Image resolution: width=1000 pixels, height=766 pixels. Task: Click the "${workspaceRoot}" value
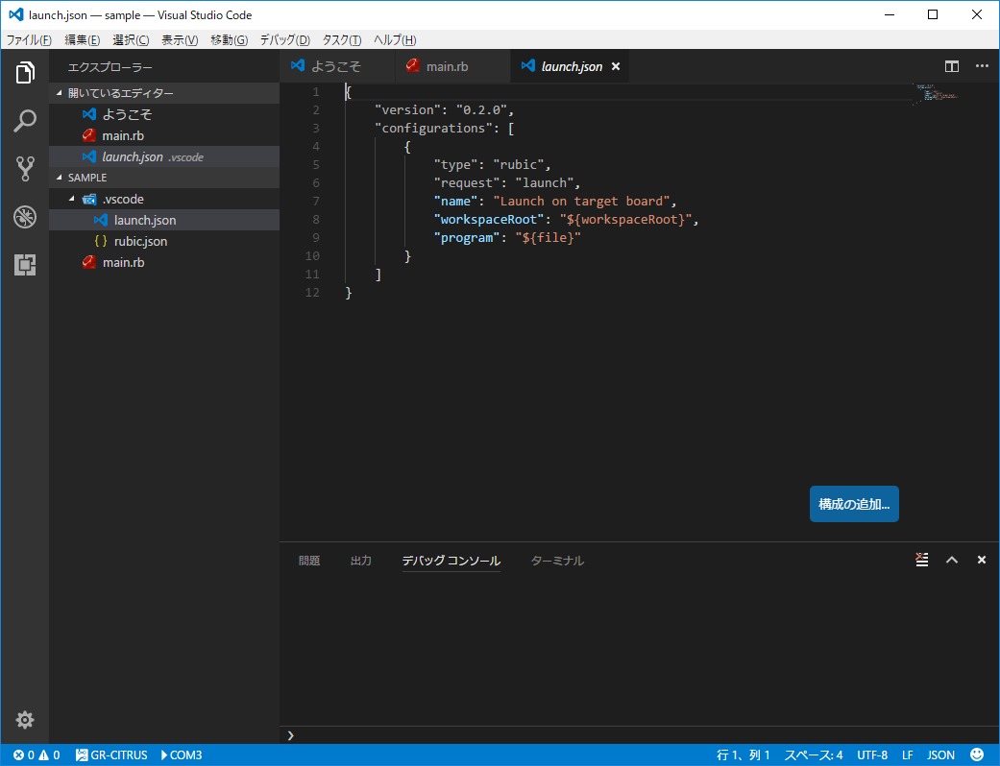pos(626,220)
